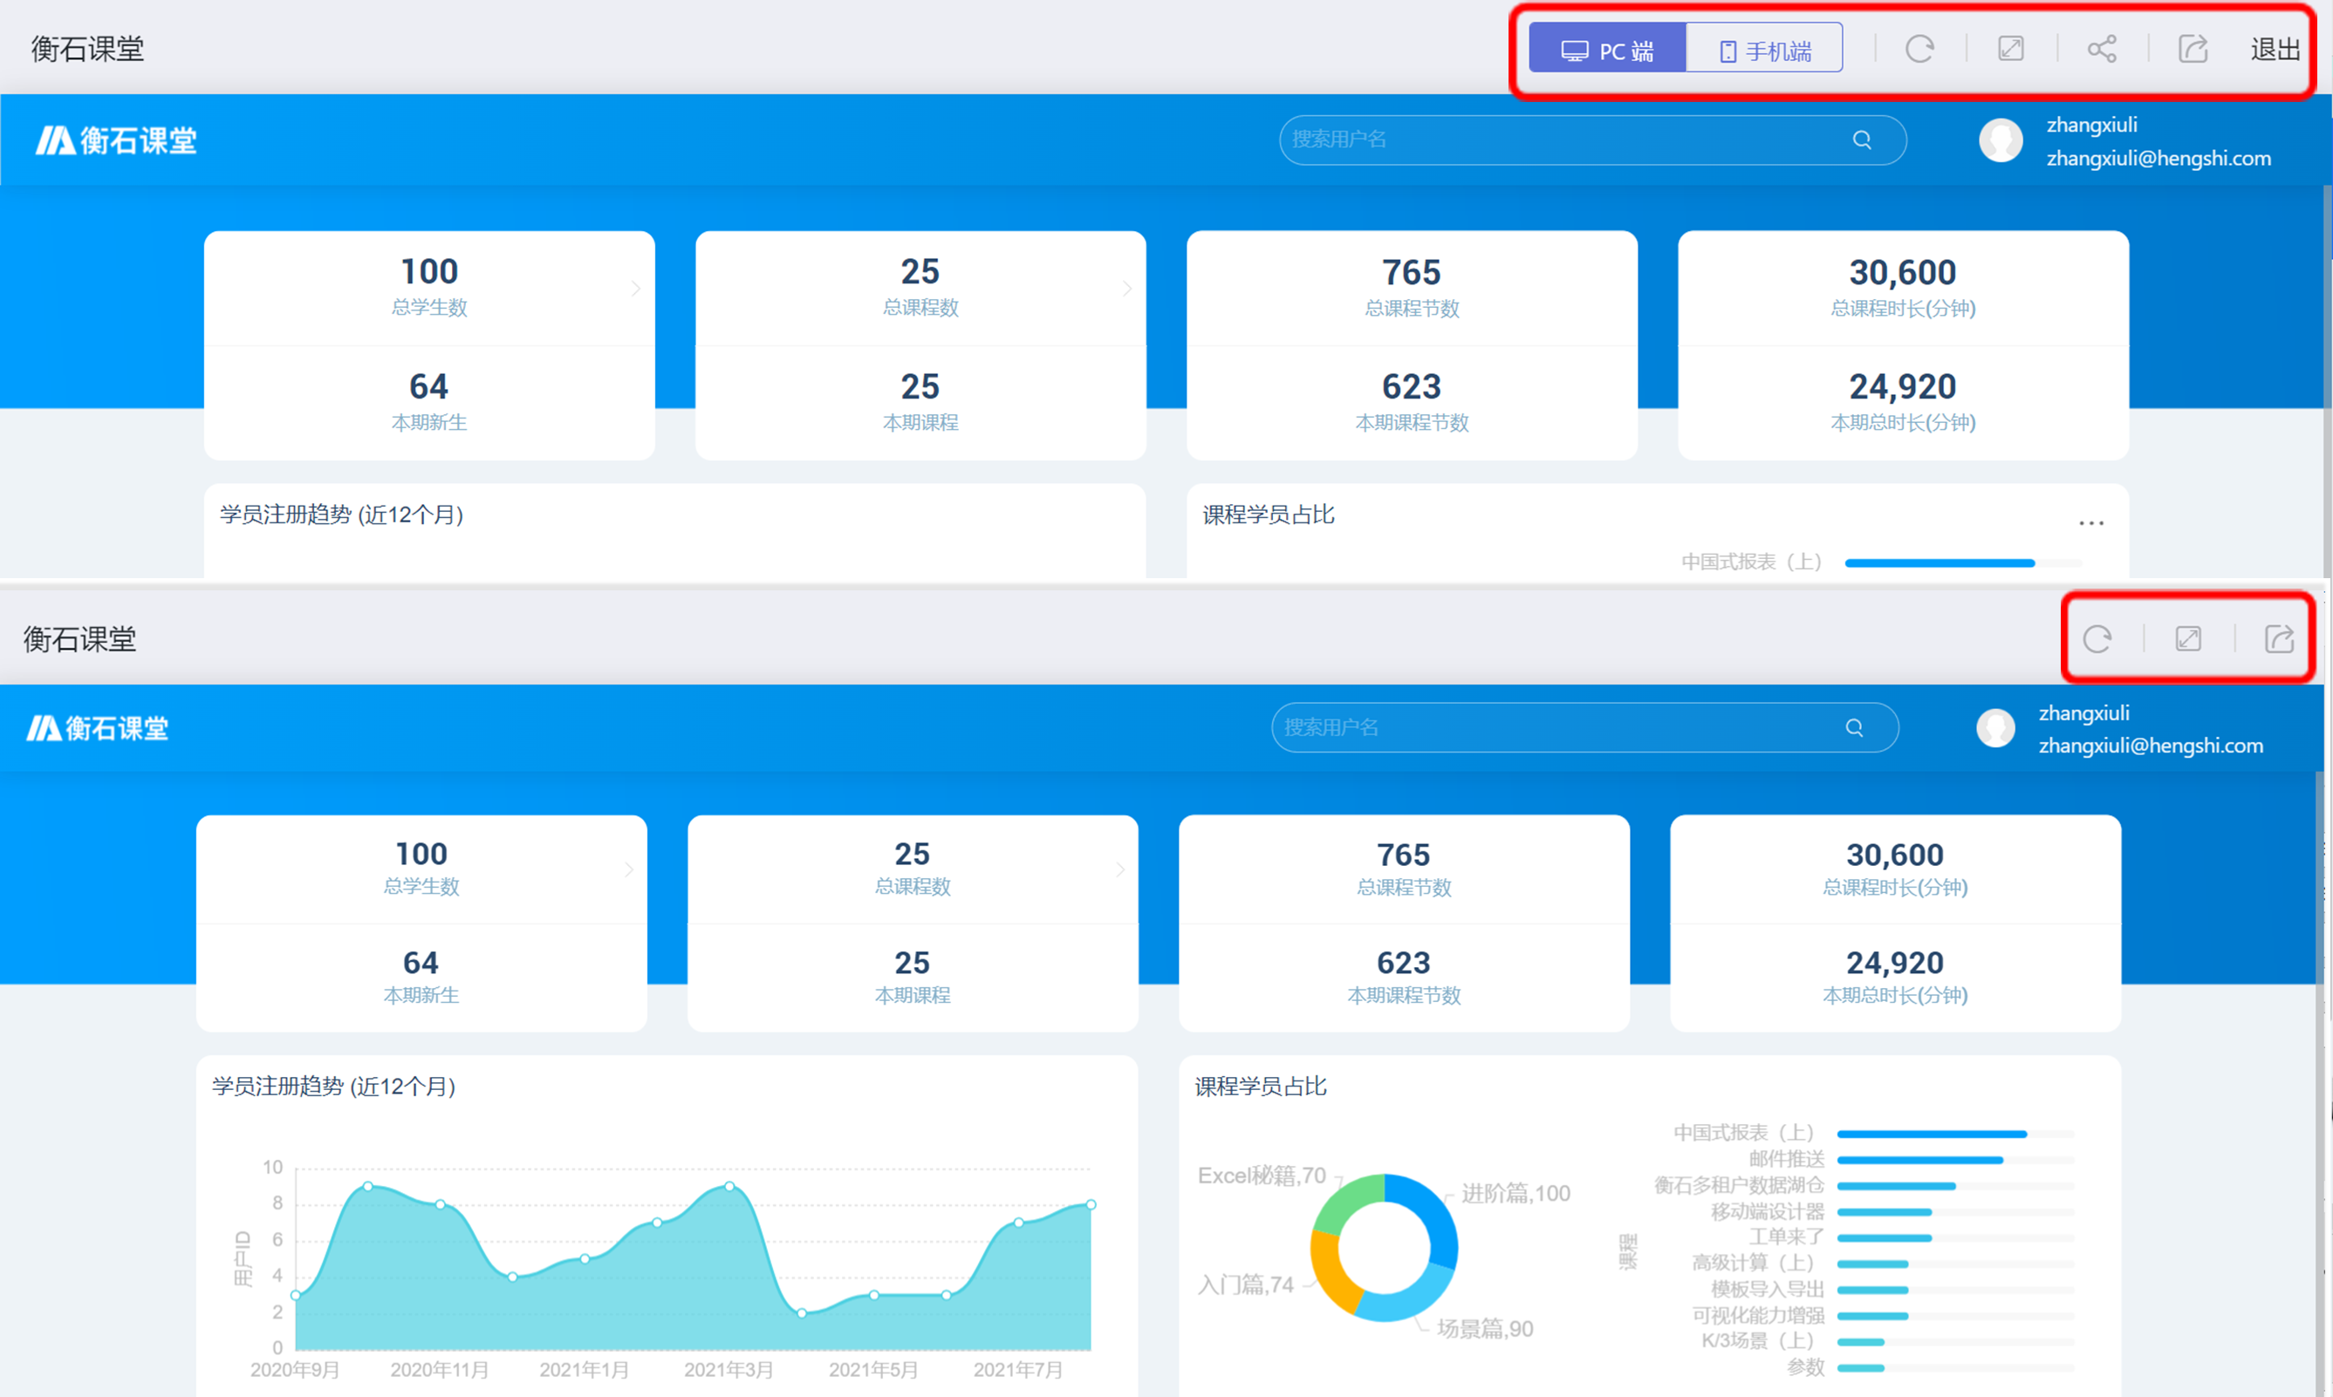Click upper 本期总时长 value 24,920
The height and width of the screenshot is (1397, 2333).
coord(1903,386)
